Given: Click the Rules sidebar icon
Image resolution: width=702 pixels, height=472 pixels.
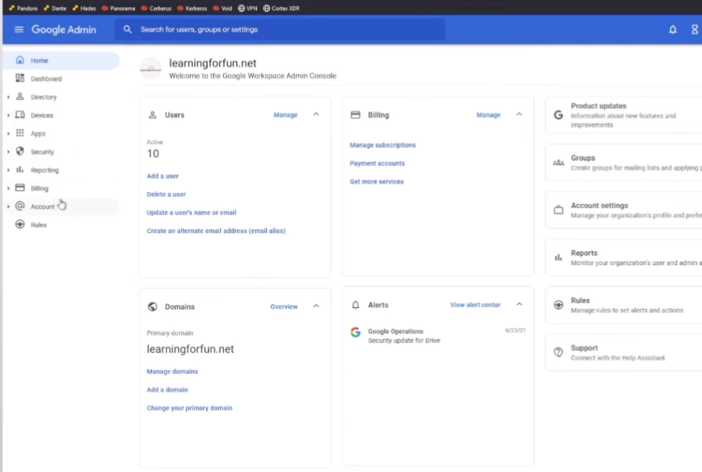Looking at the screenshot, I should tap(20, 224).
